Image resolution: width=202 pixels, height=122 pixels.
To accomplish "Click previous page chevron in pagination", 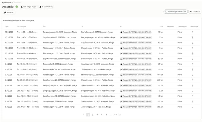I will (x=83, y=115).
